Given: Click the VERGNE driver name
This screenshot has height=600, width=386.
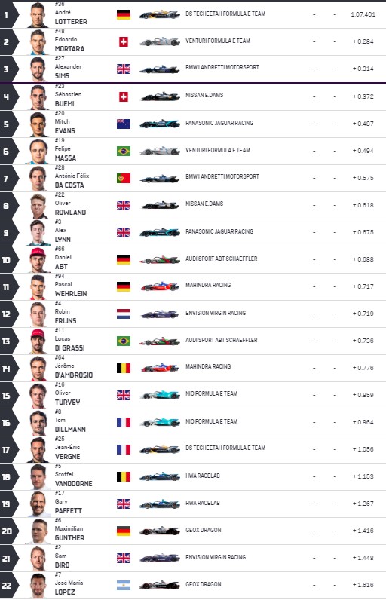Looking at the screenshot, I should [68, 457].
